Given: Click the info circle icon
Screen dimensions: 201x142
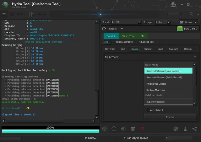Looking at the screenshot, I should (114, 129).
